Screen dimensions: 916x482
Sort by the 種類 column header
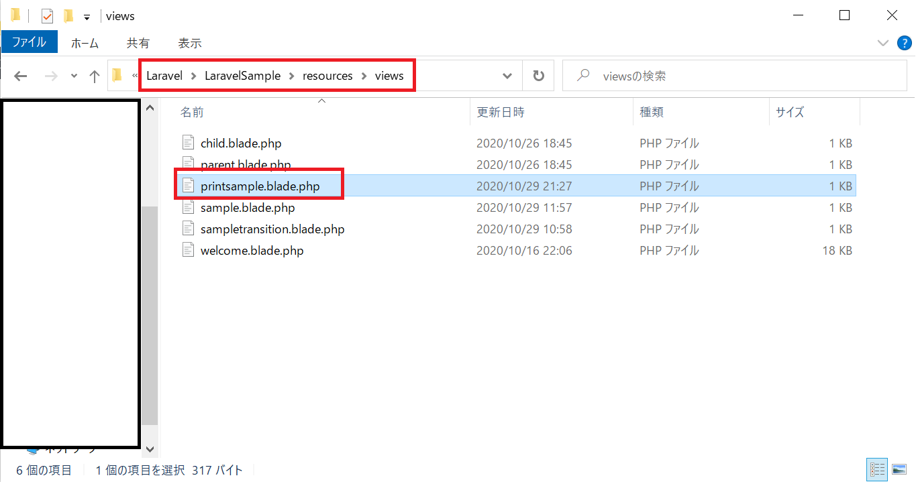click(651, 112)
